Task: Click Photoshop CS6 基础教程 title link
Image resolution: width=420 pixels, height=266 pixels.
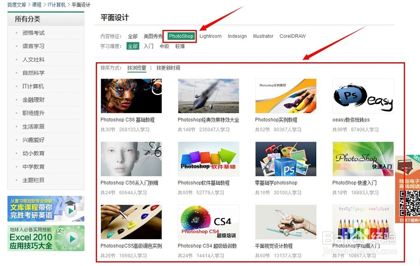Action: pos(128,120)
